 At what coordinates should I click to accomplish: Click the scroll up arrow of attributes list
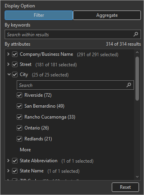(137, 52)
